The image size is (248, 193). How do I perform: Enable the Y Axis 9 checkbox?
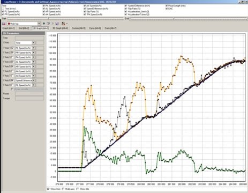click(12, 85)
